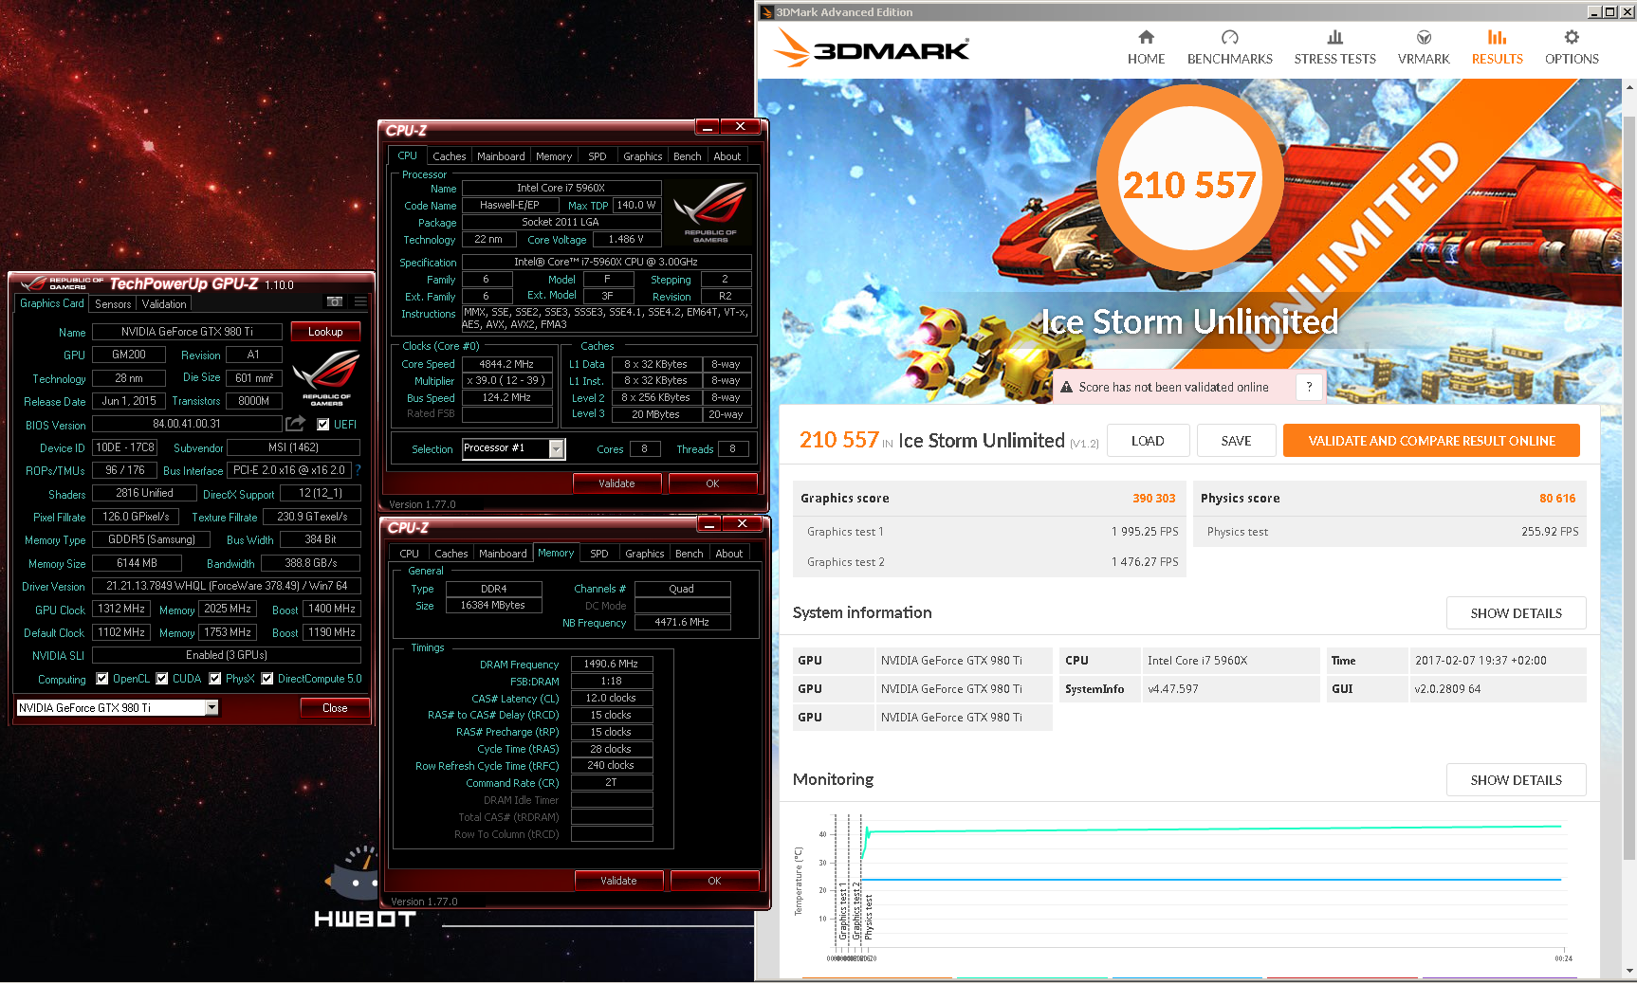Click Validate in the CPU-Z memory window
Viewport: 1637px width, 984px height.
click(x=618, y=881)
